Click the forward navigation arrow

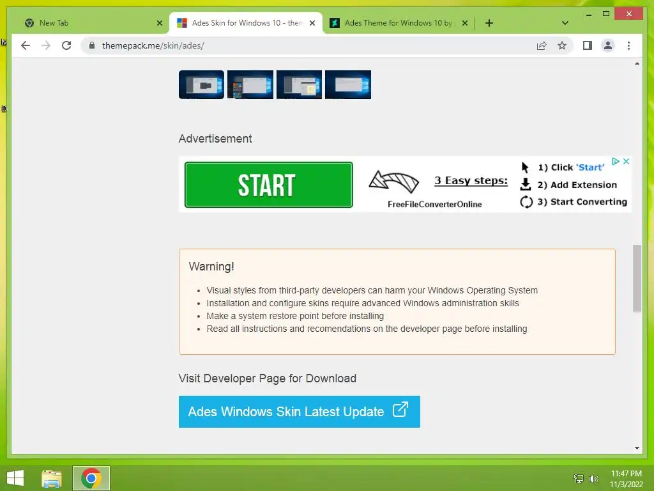click(46, 45)
